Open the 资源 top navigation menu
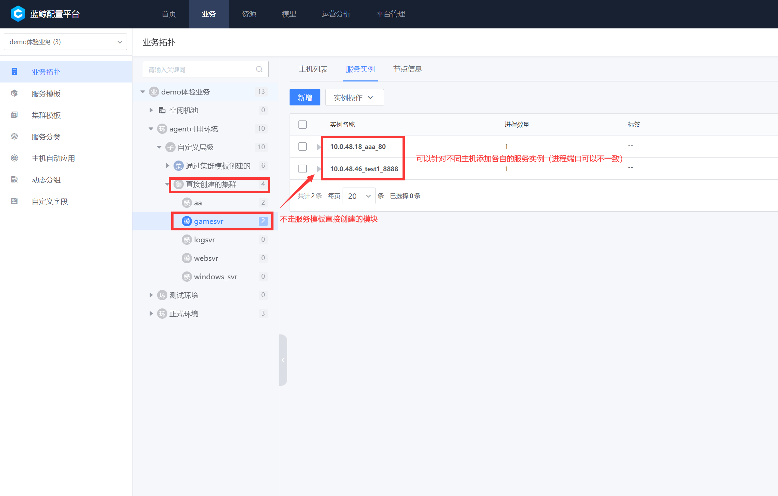The image size is (778, 496). (x=249, y=14)
